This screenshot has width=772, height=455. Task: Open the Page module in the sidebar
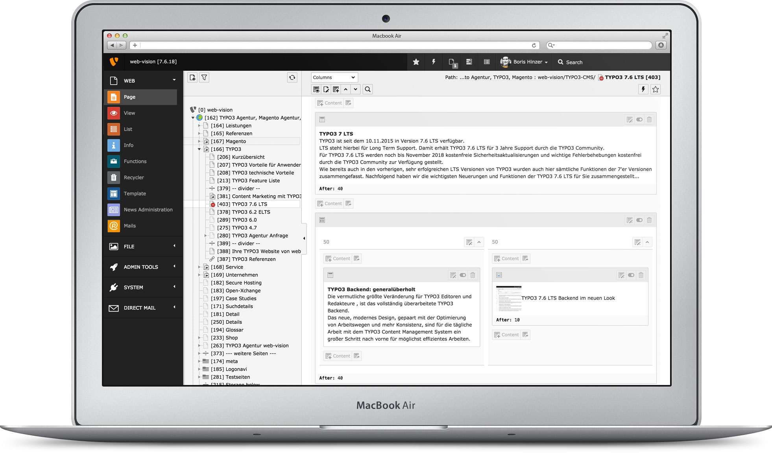click(130, 97)
